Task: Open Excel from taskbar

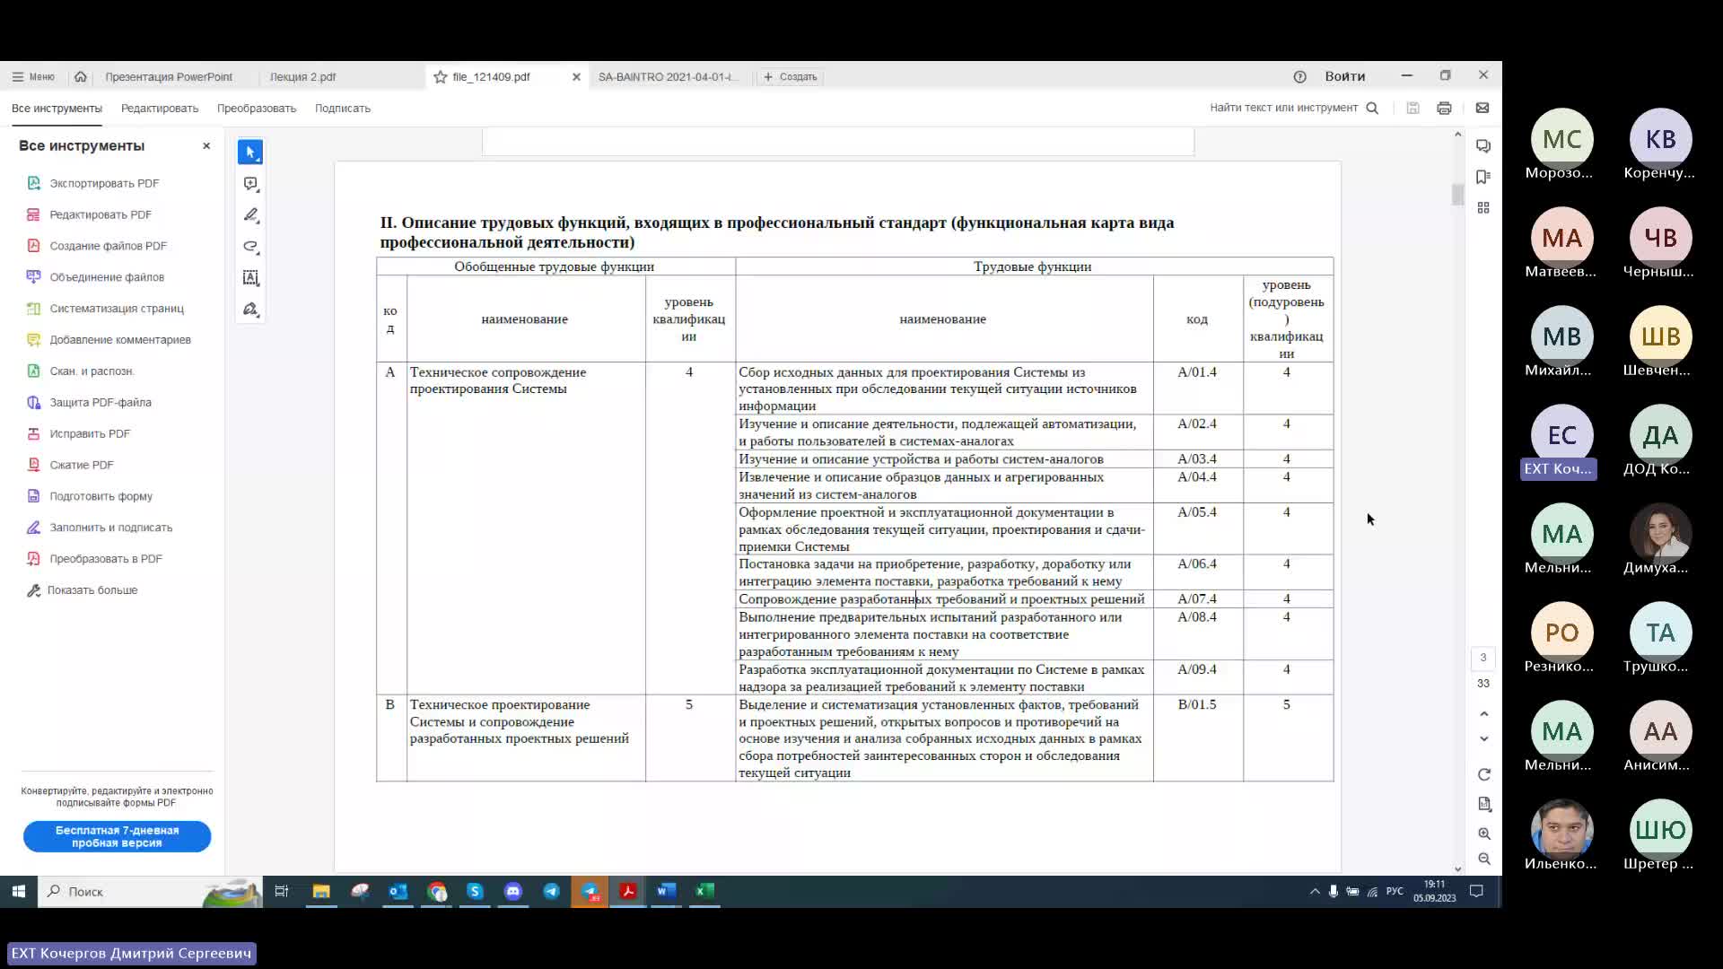Action: tap(705, 891)
